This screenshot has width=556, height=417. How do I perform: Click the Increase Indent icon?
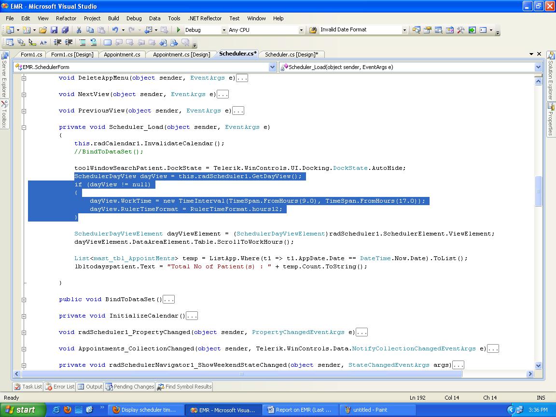69,42
